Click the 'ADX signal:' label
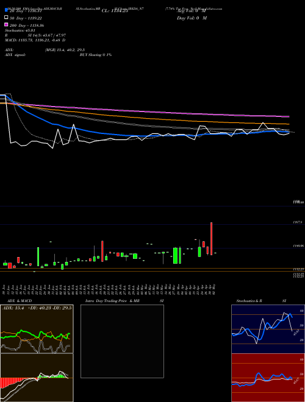The image size is (305, 402). tap(15, 55)
